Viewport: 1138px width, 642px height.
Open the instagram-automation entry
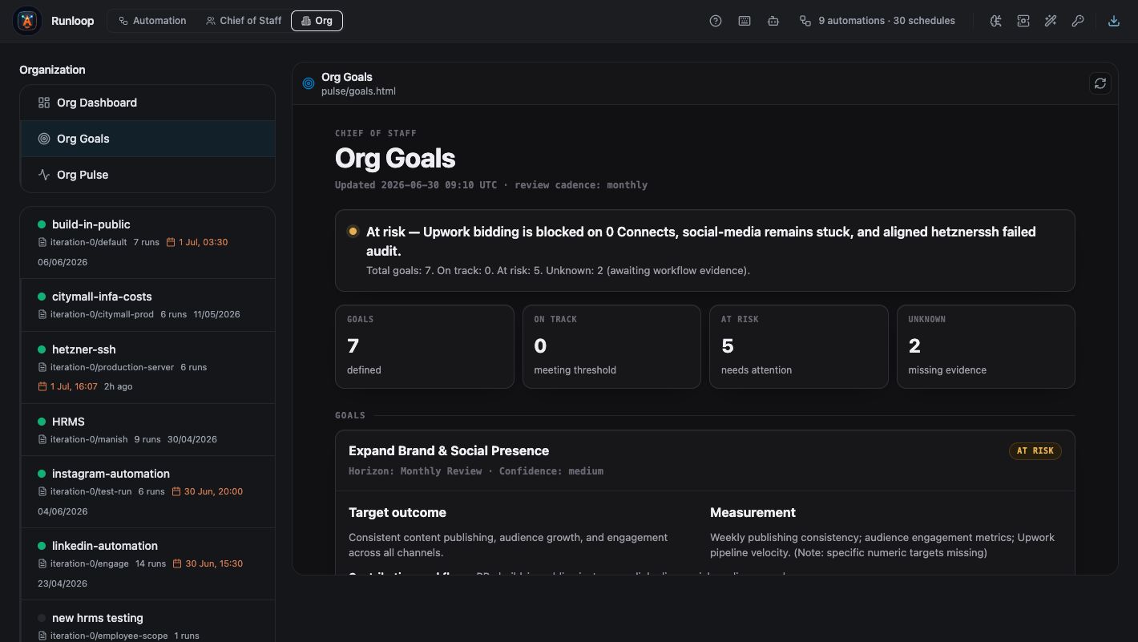[147, 492]
